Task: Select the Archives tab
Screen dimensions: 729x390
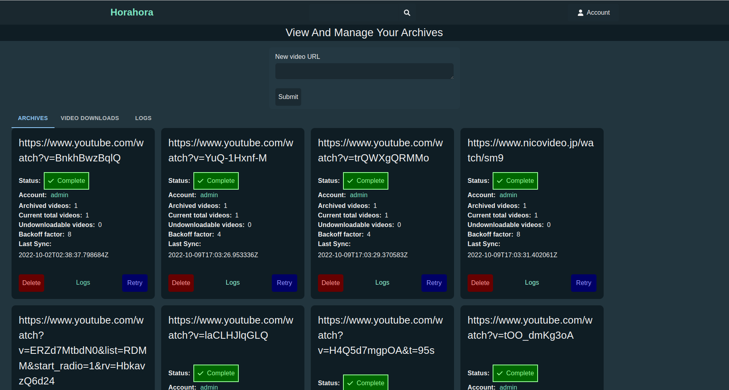Action: [33, 118]
